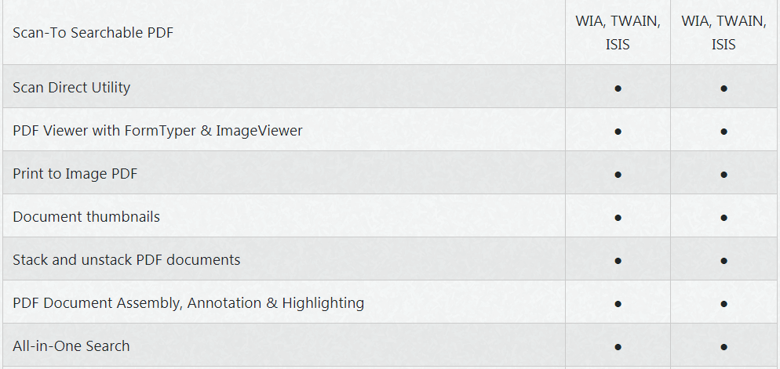Click first column bullet in PDF Viewer row
Viewport: 780px width, 369px height.
click(x=618, y=132)
